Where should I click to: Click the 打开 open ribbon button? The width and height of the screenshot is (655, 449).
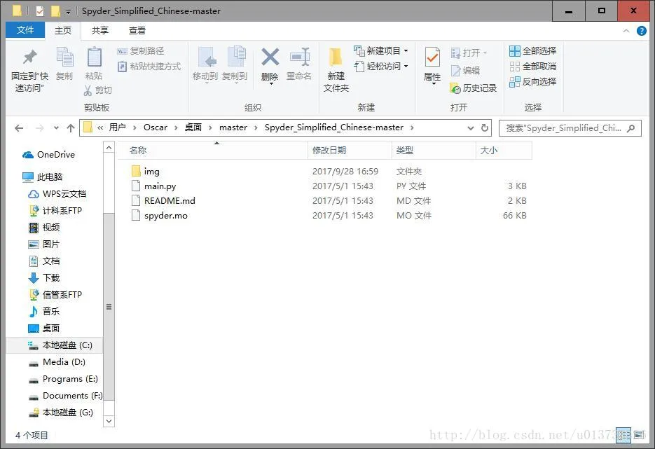pos(469,53)
